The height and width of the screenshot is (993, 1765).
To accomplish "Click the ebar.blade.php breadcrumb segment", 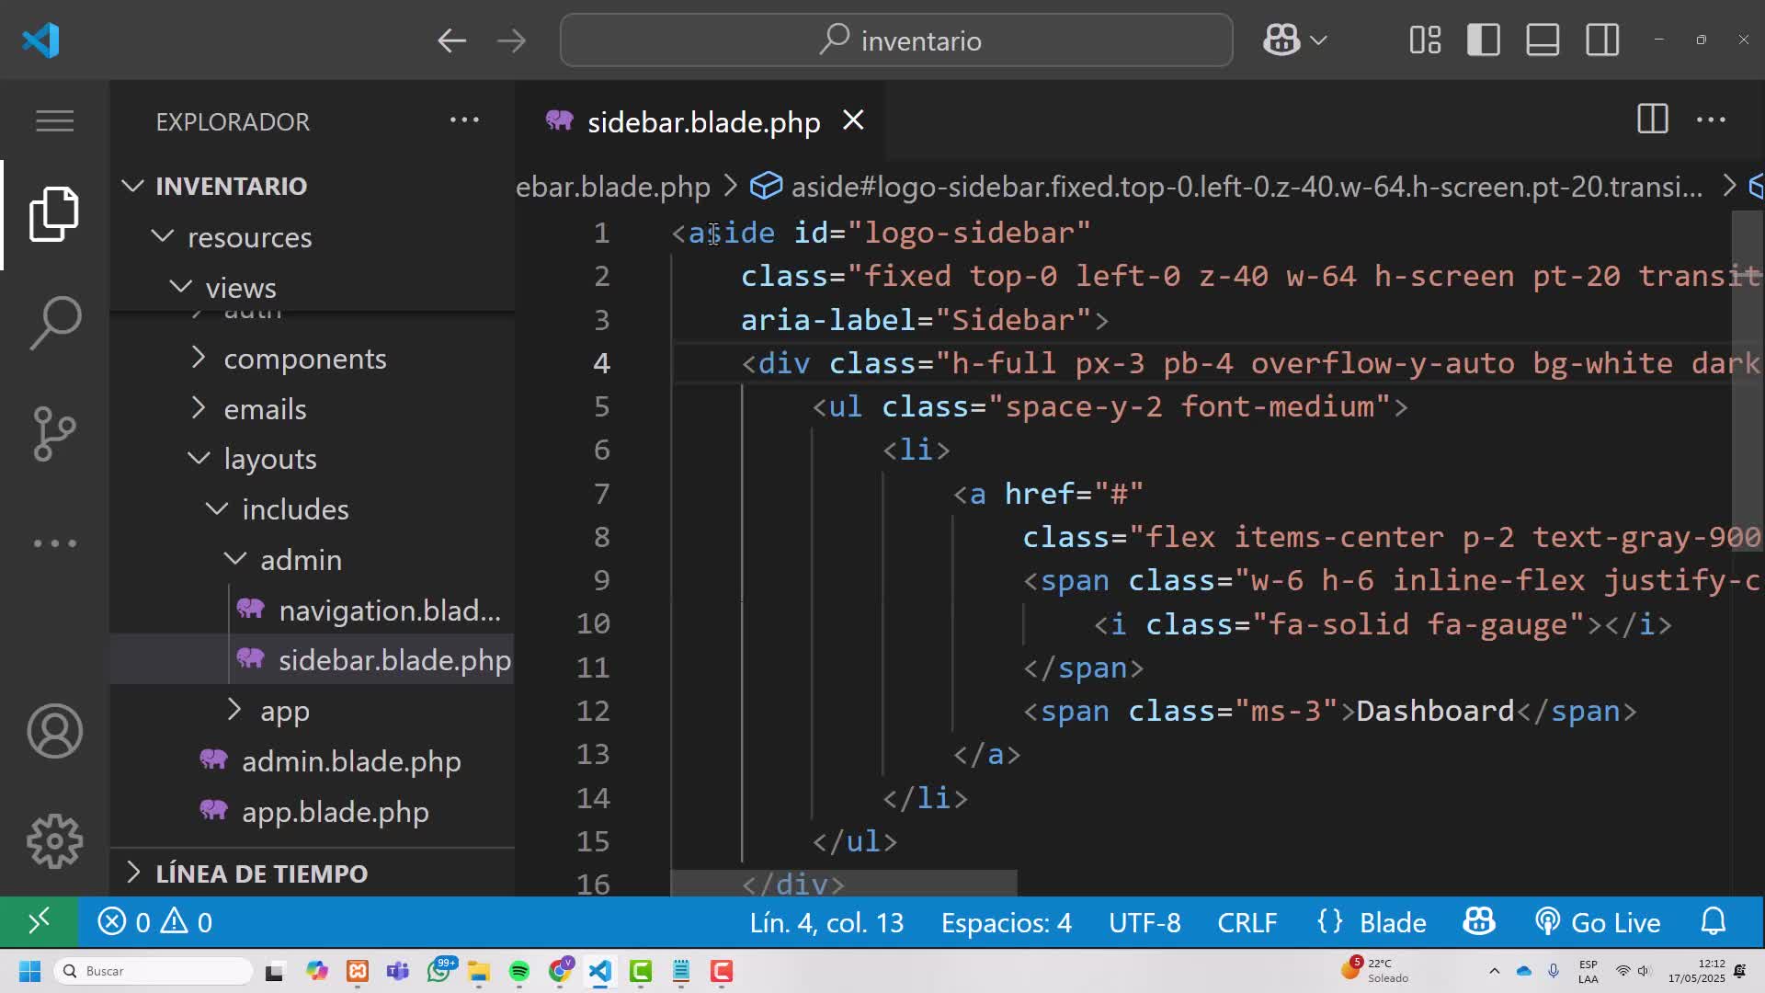I will click(613, 187).
